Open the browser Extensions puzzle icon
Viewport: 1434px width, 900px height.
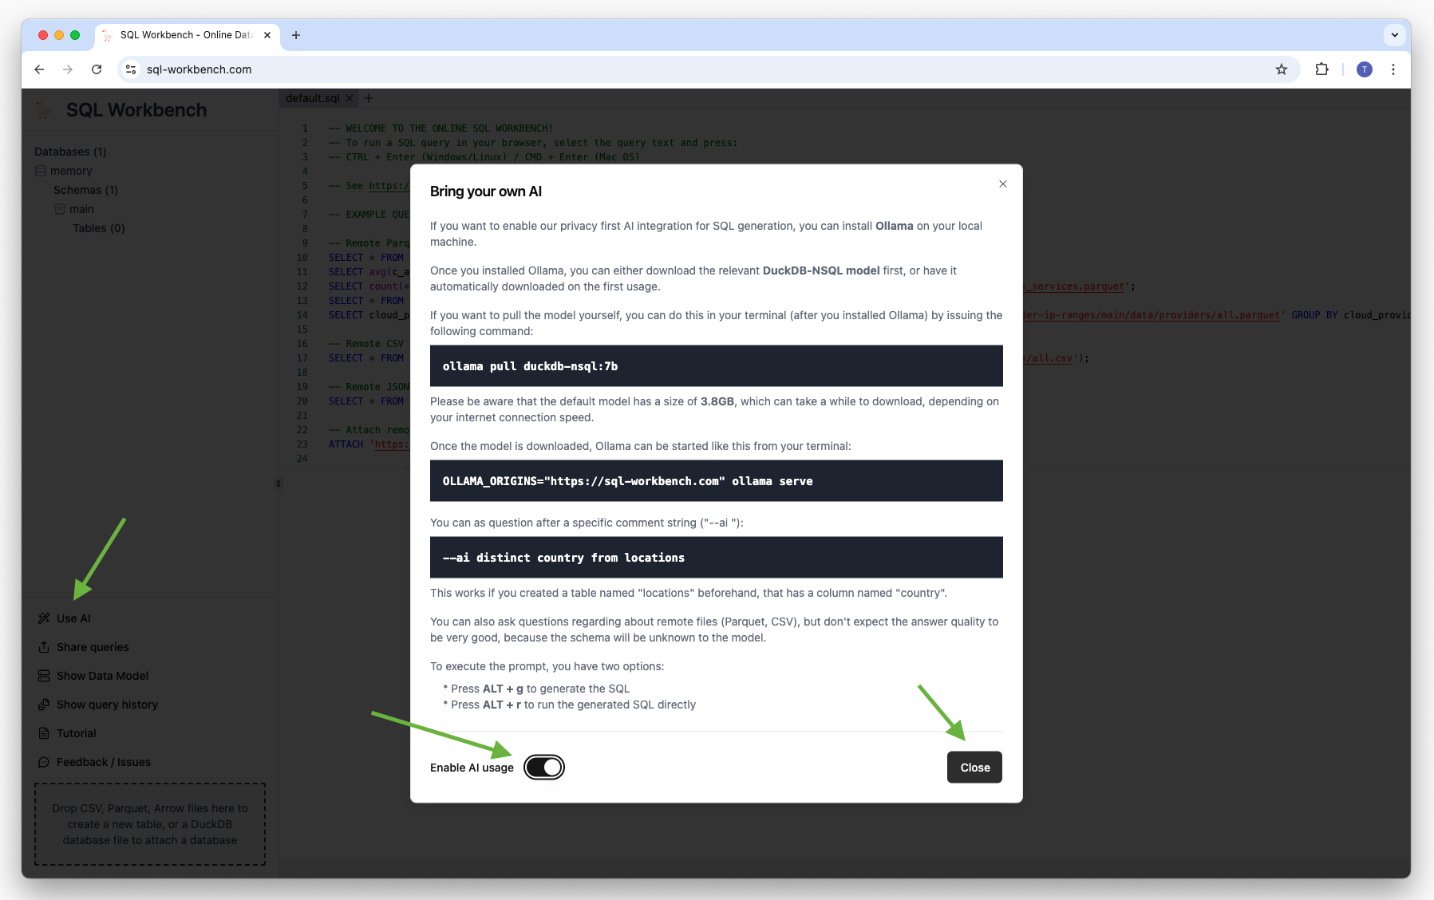(1321, 69)
